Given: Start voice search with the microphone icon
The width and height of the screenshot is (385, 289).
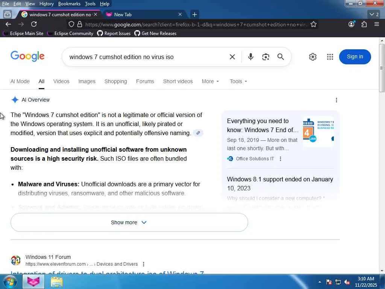Looking at the screenshot, I should pyautogui.click(x=250, y=57).
